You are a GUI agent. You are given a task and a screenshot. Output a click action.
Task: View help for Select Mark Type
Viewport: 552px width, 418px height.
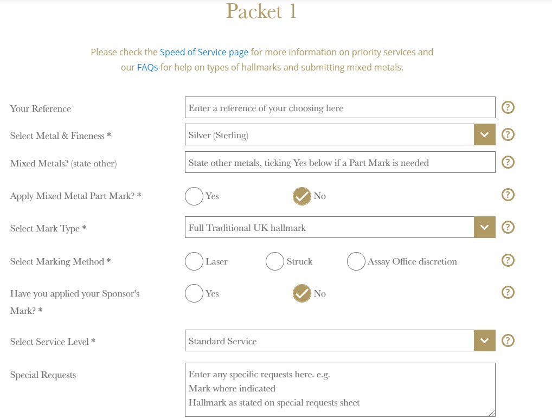pos(508,227)
